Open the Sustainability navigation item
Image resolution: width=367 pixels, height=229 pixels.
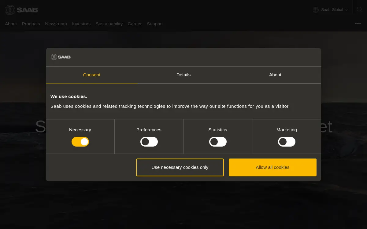click(x=109, y=24)
